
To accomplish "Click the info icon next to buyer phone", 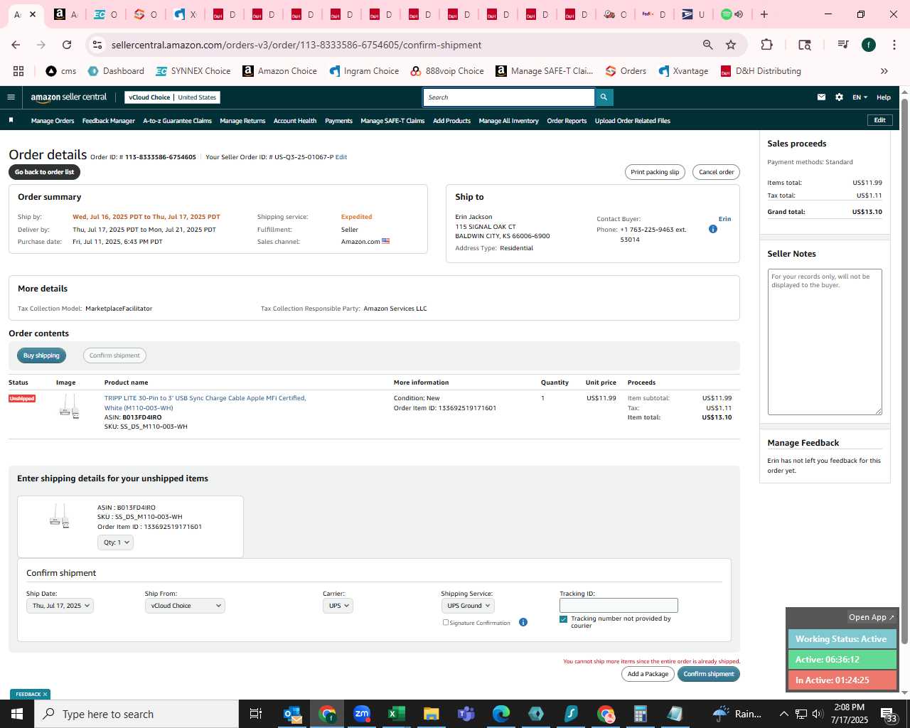I will point(713,229).
